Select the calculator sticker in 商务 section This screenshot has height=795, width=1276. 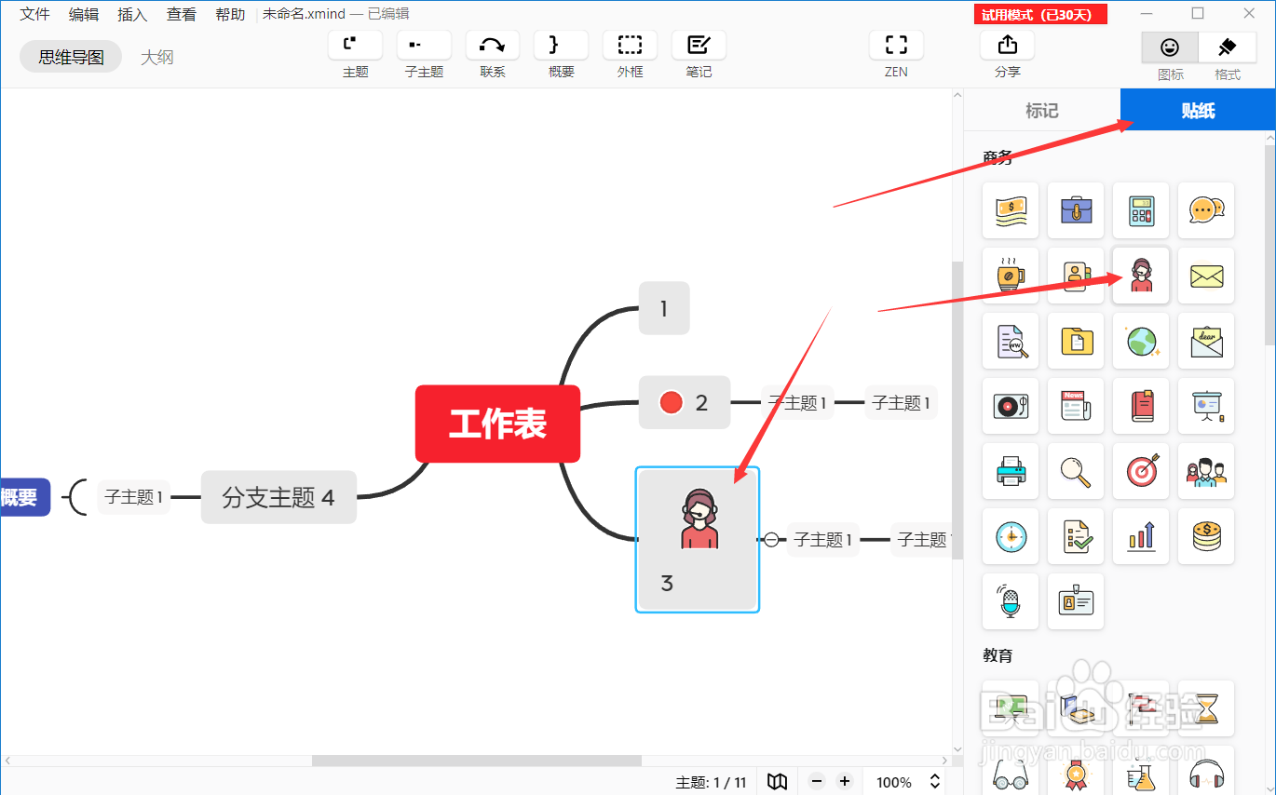click(x=1141, y=210)
